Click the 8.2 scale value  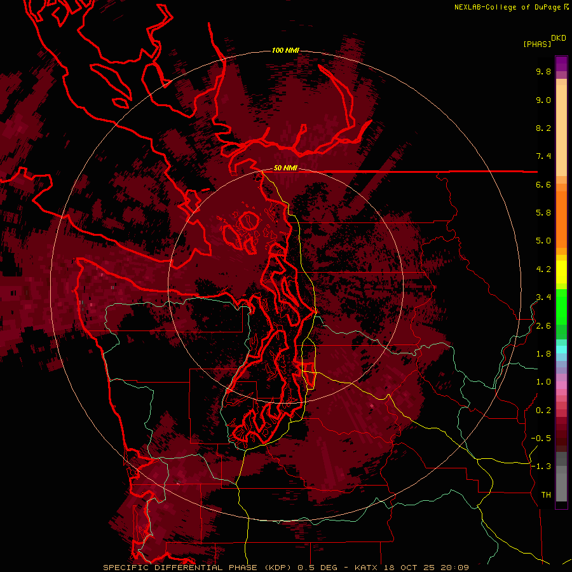543,128
